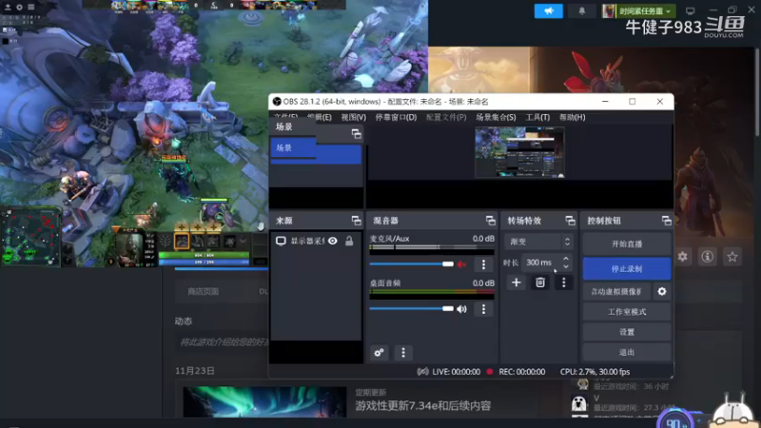Show Steam game info icon
761x428 pixels.
(x=707, y=256)
